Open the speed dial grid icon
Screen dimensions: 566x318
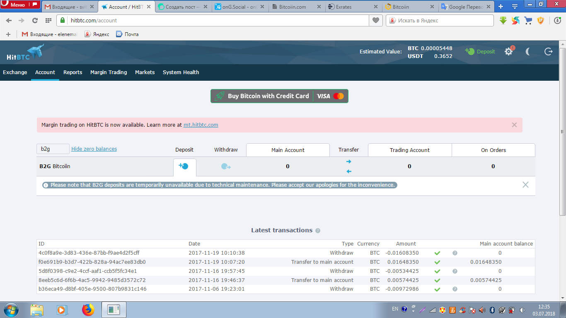[x=48, y=20]
